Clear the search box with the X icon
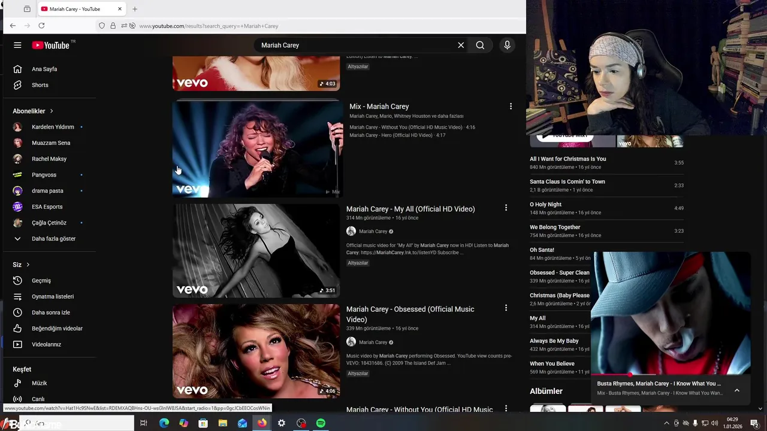 pos(461,45)
